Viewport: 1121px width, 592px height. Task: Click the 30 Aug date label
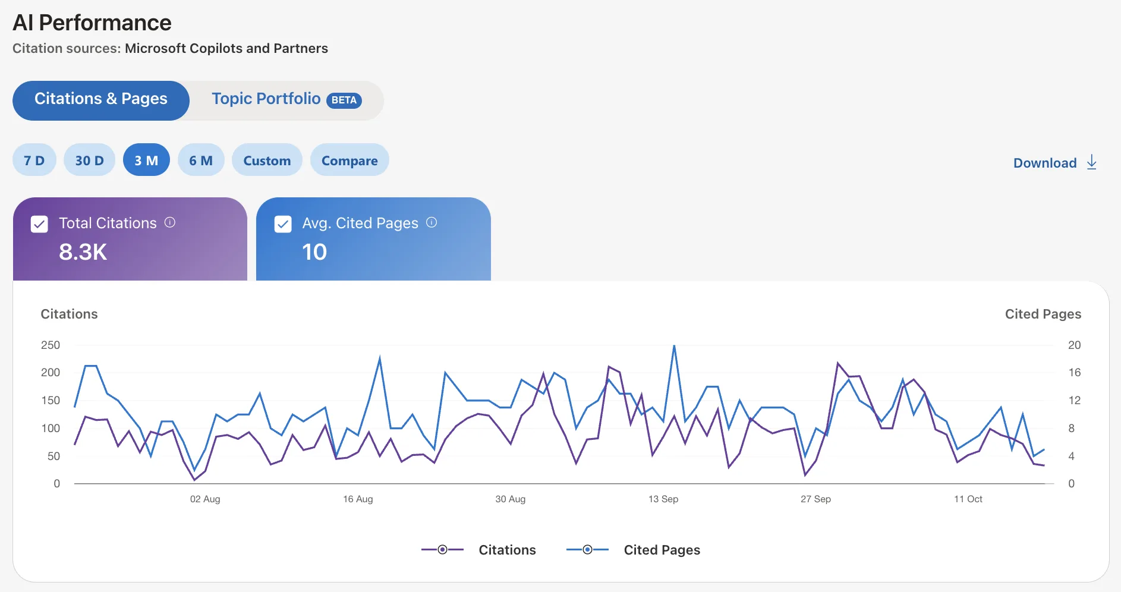pos(511,499)
